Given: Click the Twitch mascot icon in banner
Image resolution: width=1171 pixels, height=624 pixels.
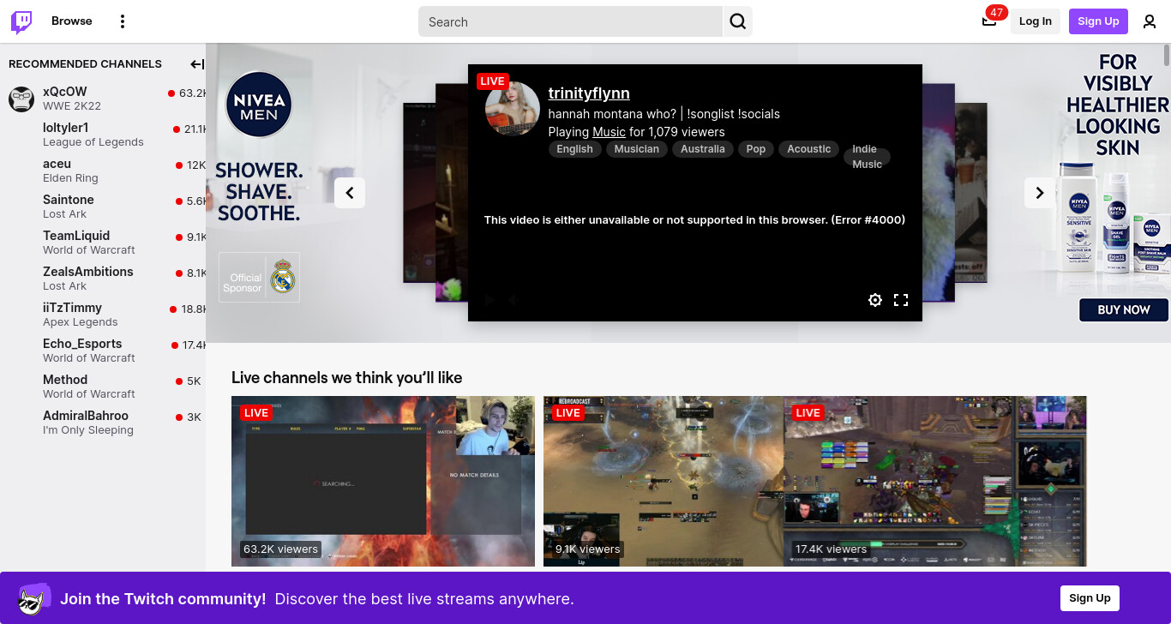Looking at the screenshot, I should [33, 598].
